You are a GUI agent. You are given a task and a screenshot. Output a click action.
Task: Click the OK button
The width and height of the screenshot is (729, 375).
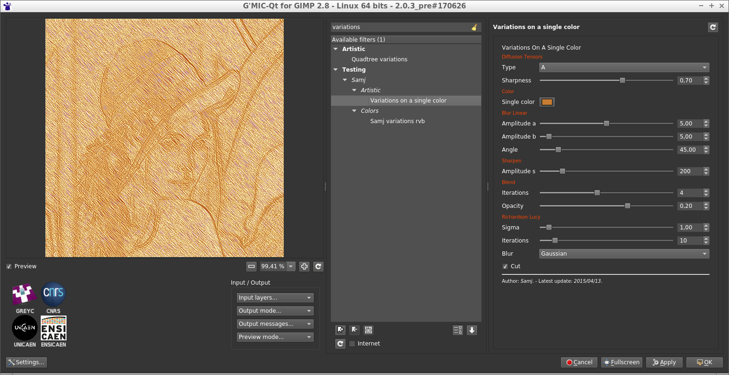(704, 362)
